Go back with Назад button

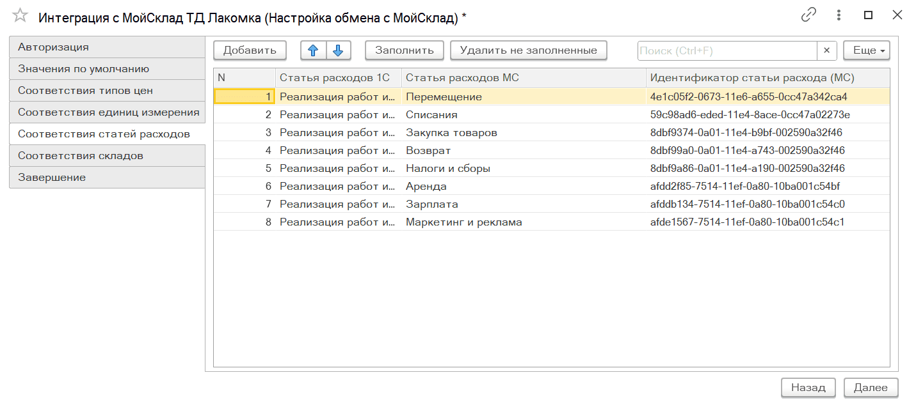[808, 387]
